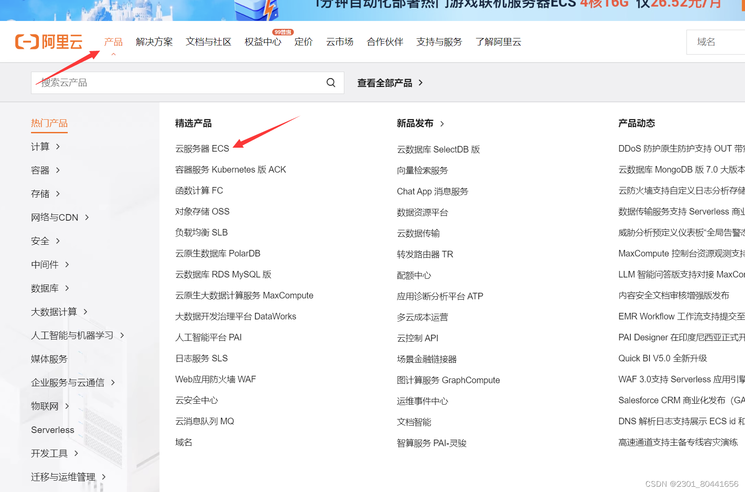Open 云原生数据库 PolarDB
Image resolution: width=745 pixels, height=492 pixels.
[x=218, y=253]
